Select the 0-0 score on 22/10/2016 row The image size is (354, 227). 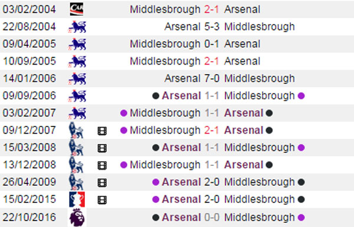(x=212, y=217)
